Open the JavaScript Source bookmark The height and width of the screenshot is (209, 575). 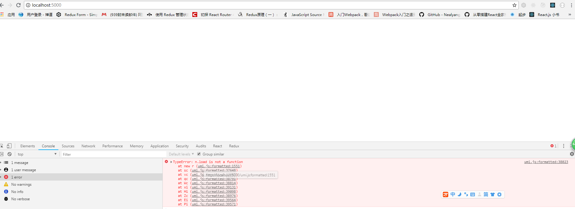coord(304,15)
